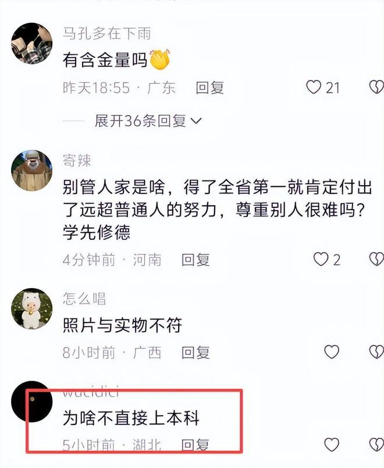384x468 pixels.
Task: Open username 怎么唱 profile link
Action: pos(84,299)
